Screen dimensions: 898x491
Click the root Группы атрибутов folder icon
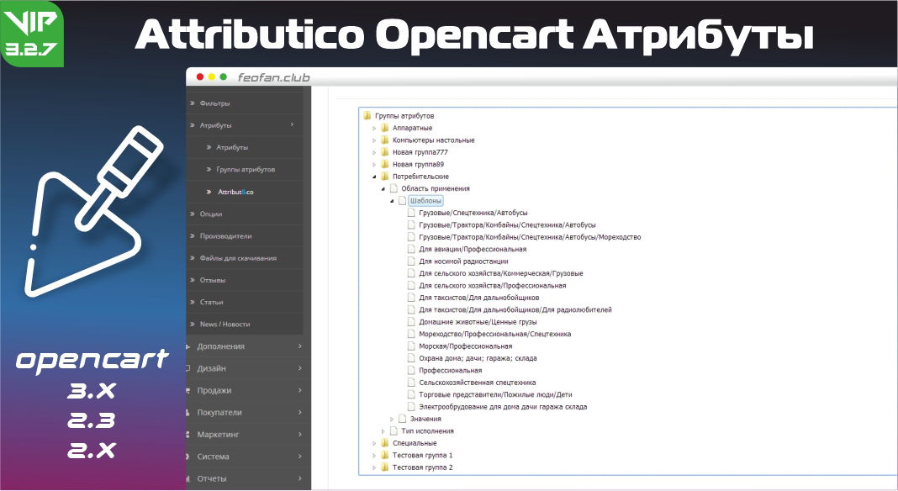(x=367, y=116)
